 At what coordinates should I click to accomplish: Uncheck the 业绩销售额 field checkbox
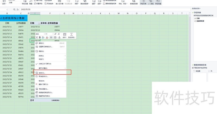click(195, 21)
